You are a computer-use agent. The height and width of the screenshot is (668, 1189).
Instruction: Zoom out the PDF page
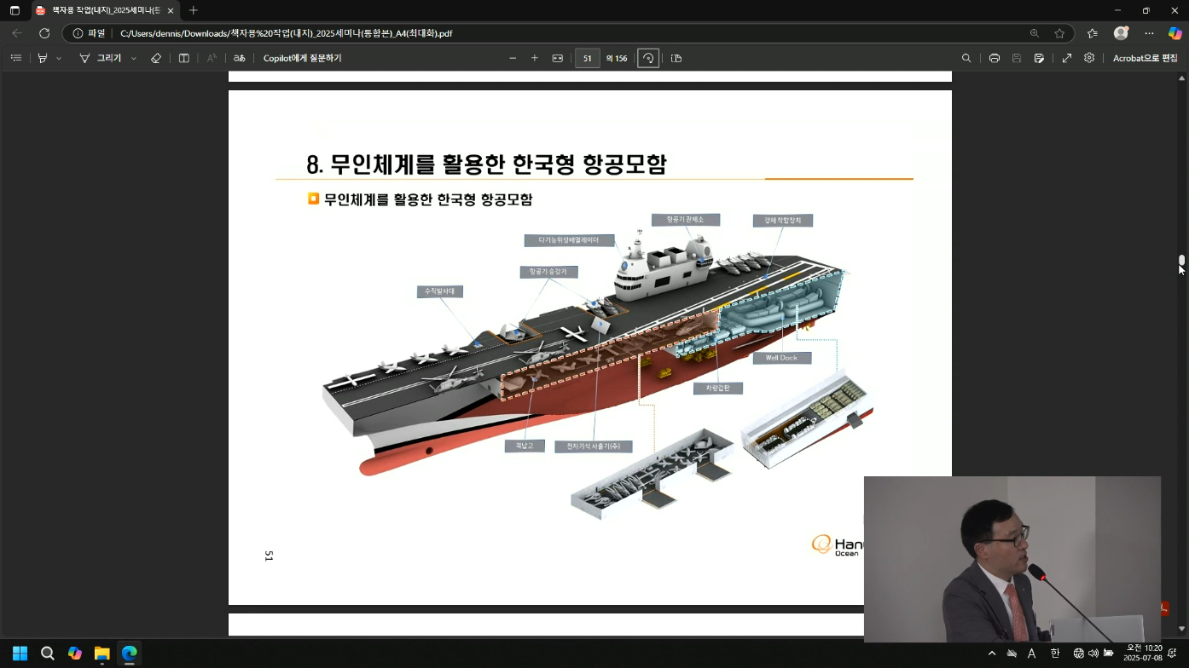513,58
